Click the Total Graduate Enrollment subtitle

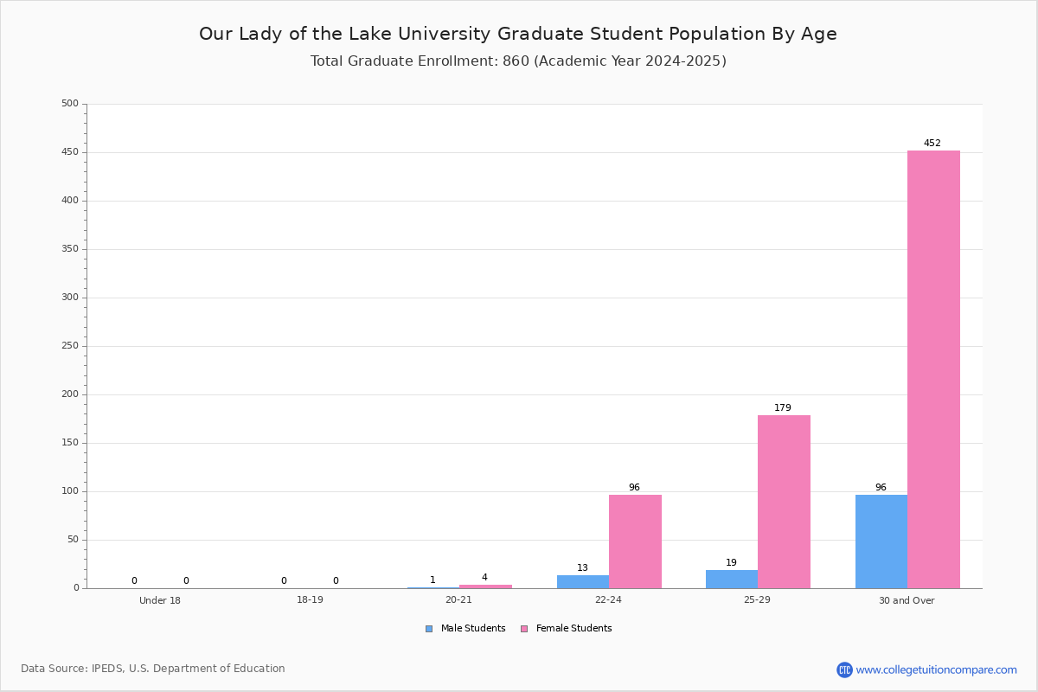click(518, 61)
